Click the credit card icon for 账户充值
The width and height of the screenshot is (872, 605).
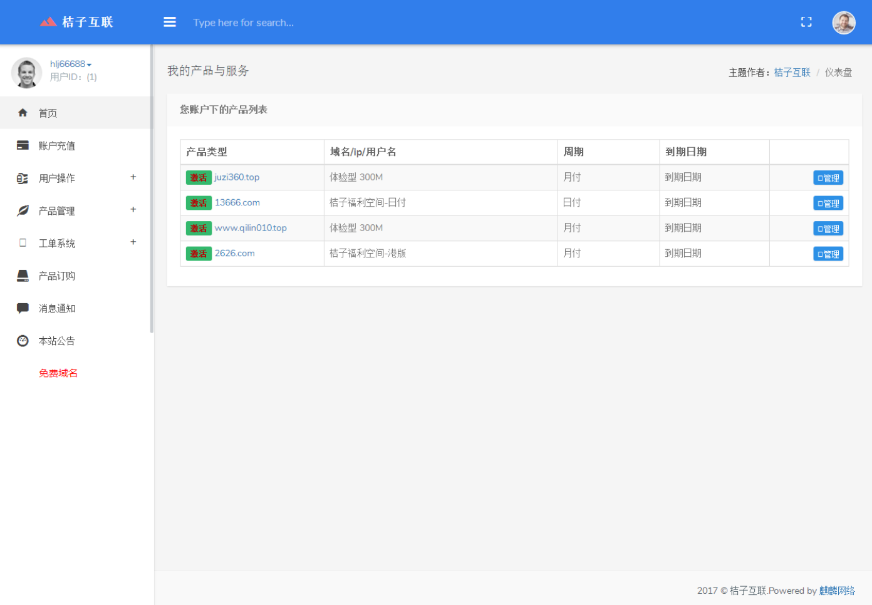[x=23, y=145]
